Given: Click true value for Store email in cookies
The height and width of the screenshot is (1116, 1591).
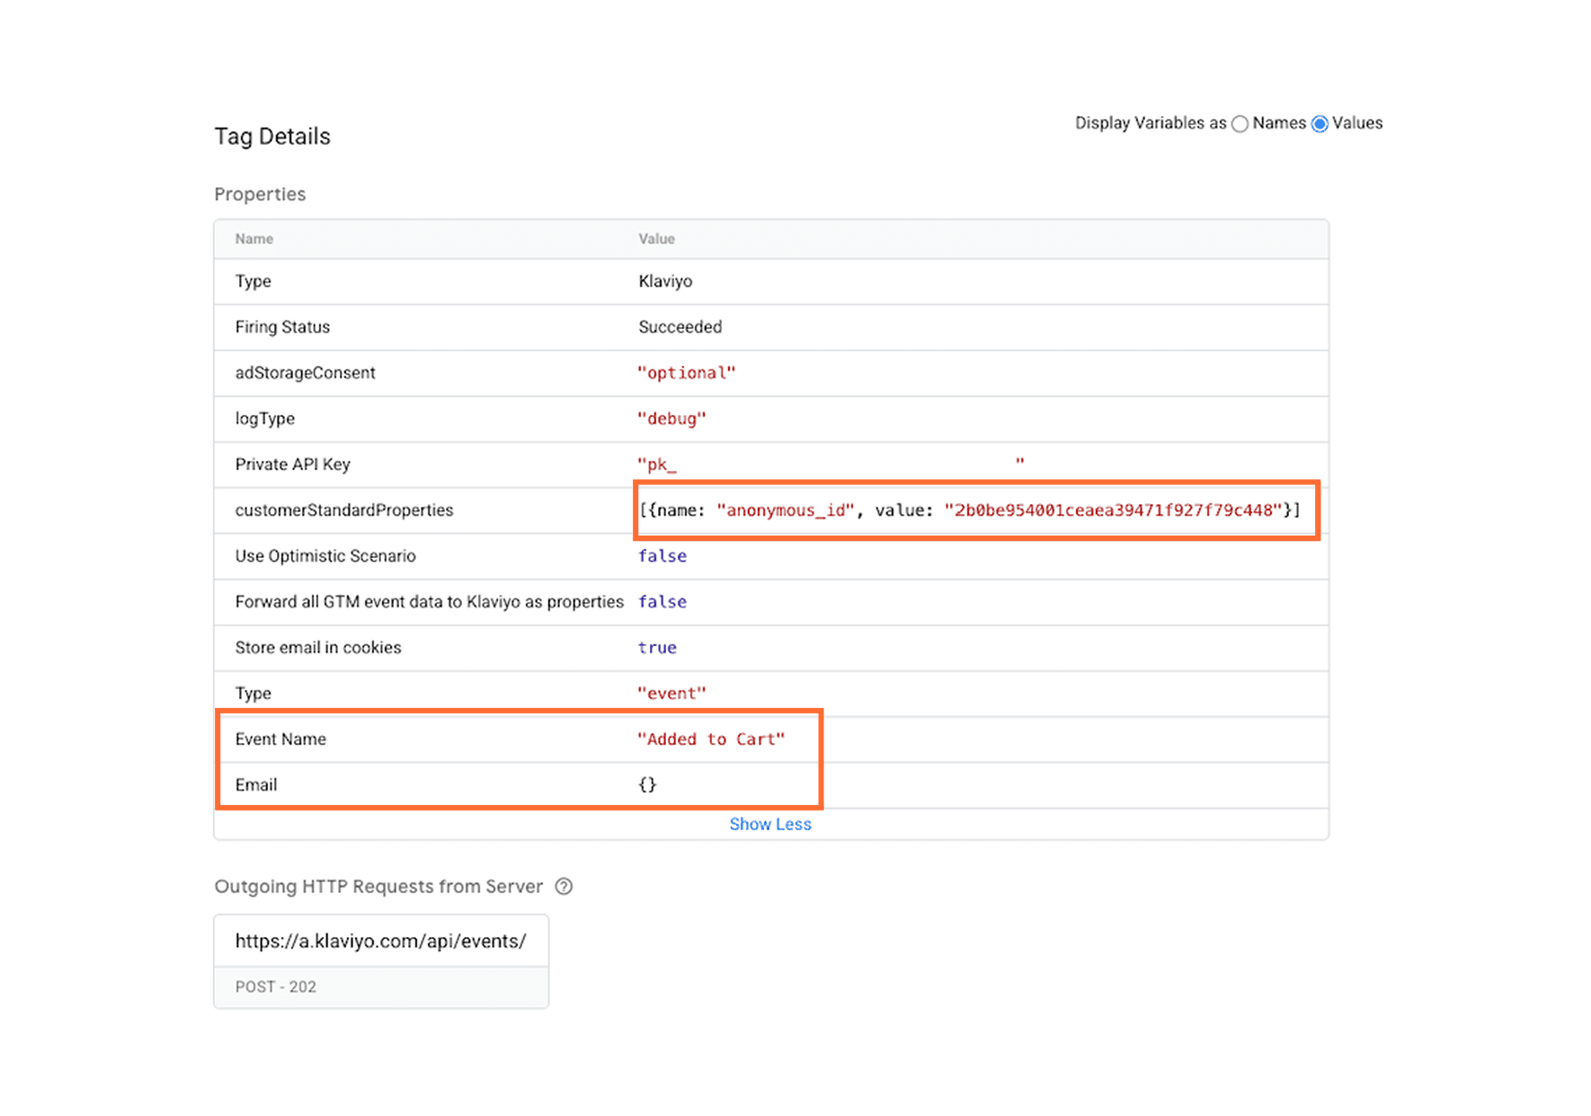Looking at the screenshot, I should click(x=657, y=648).
